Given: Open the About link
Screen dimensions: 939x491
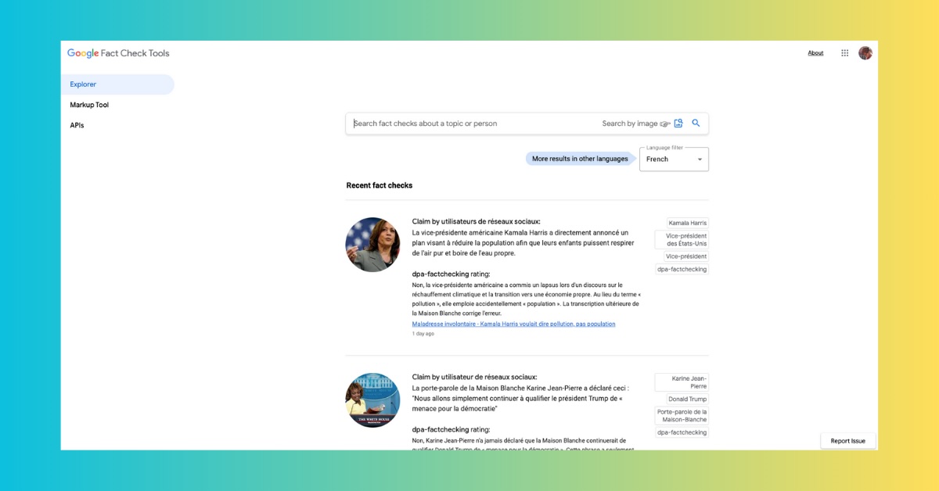Looking at the screenshot, I should coord(815,53).
